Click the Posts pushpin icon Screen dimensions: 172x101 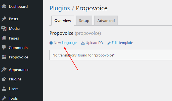(4, 19)
